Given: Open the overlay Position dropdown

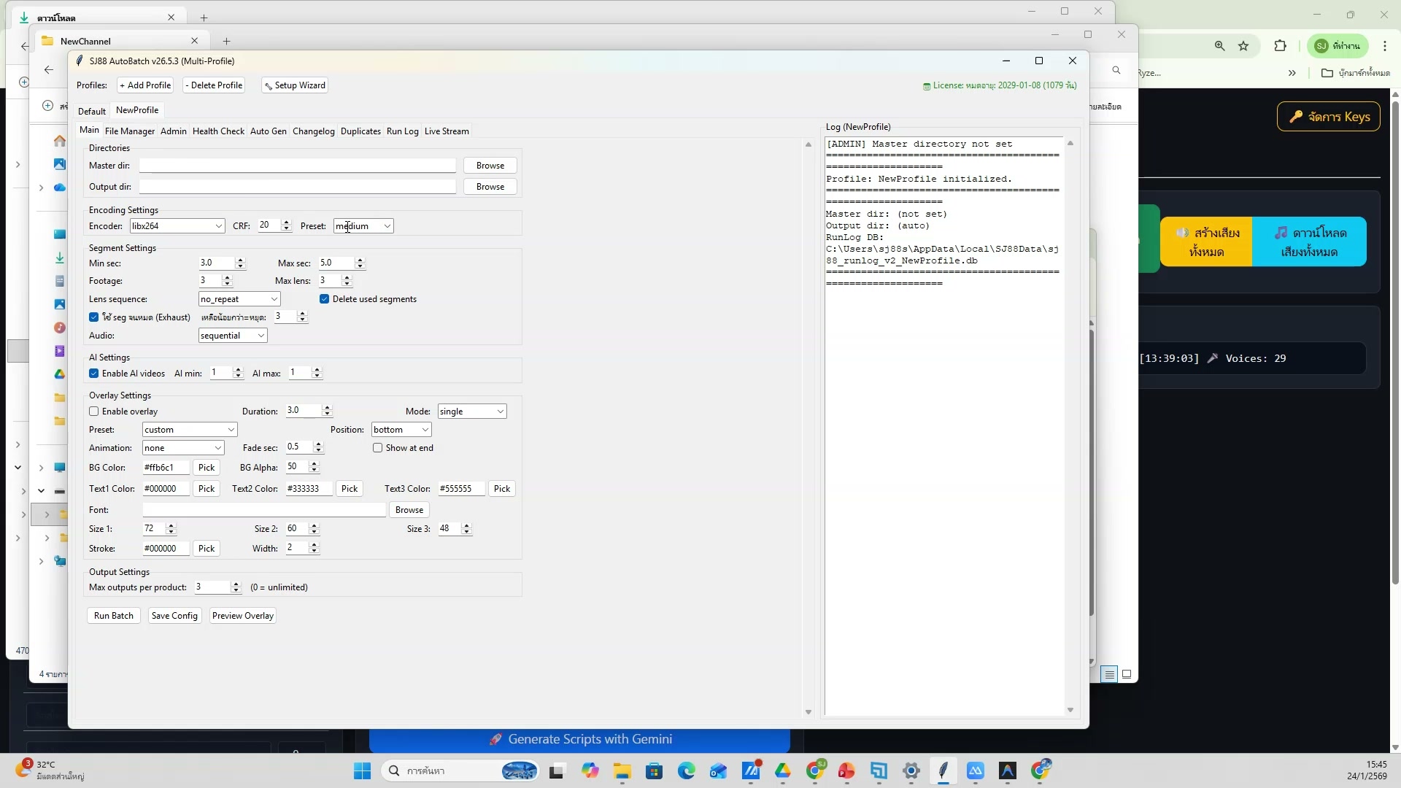Looking at the screenshot, I should pos(401,430).
